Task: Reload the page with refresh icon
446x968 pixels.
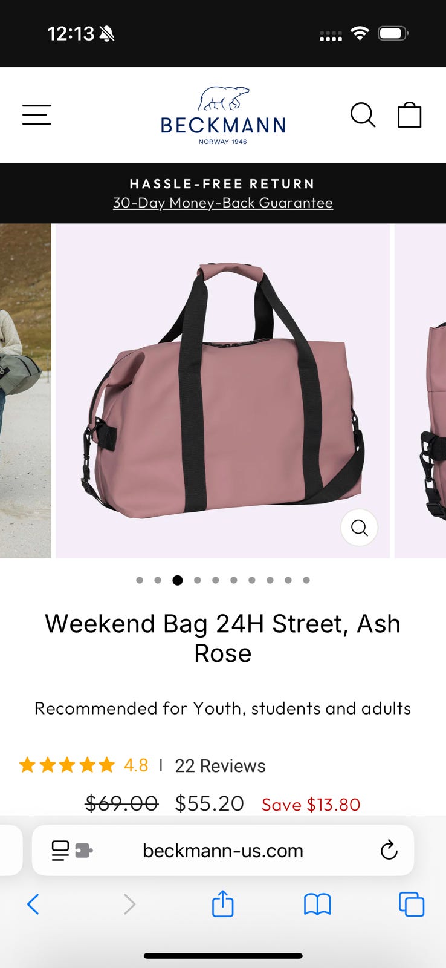Action: pyautogui.click(x=389, y=850)
